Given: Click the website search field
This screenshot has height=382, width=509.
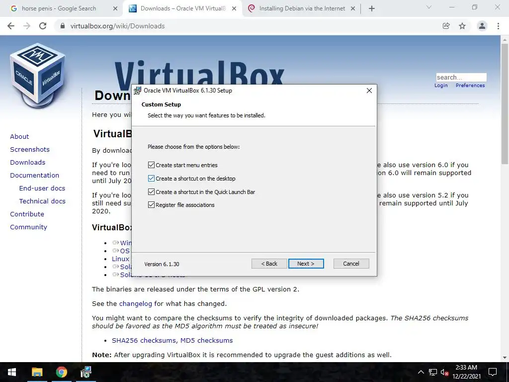Looking at the screenshot, I should (461, 77).
